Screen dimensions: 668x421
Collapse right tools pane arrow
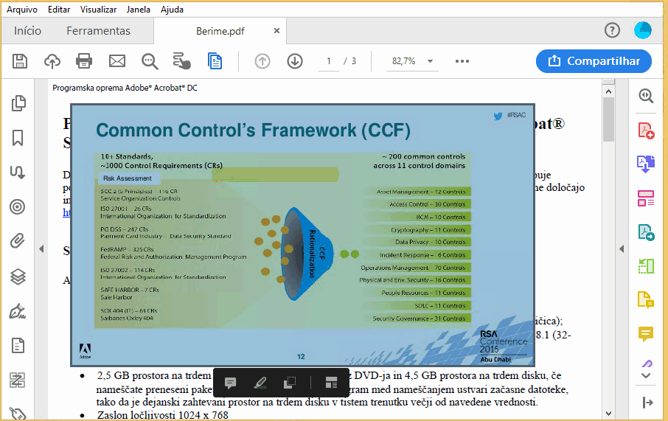coord(622,249)
